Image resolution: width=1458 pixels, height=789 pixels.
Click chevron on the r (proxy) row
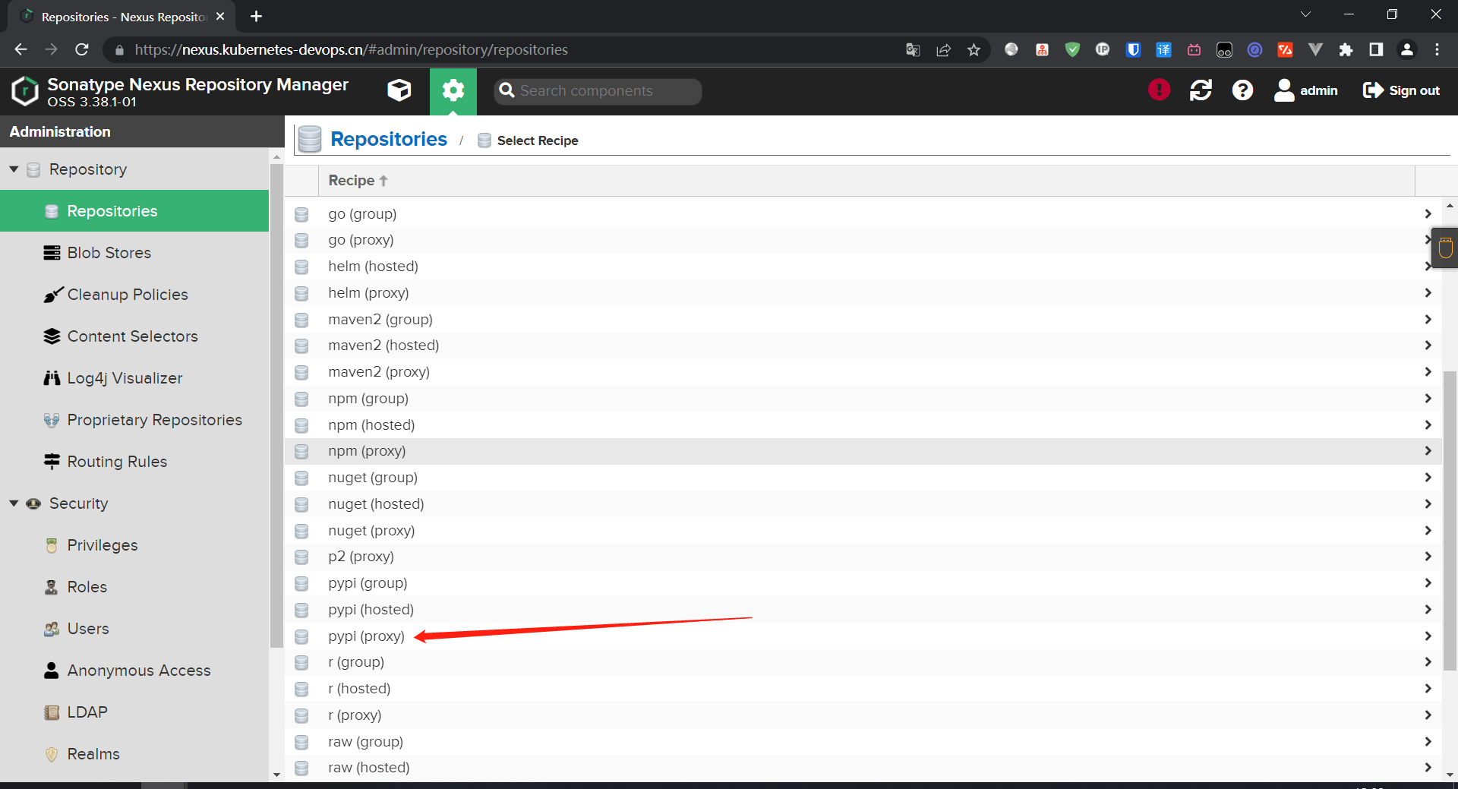click(1428, 715)
